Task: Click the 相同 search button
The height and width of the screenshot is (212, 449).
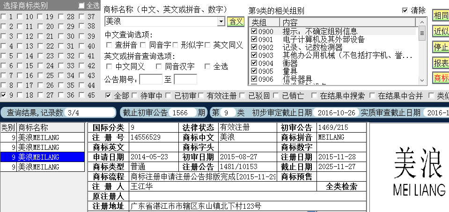Action: [x=441, y=15]
